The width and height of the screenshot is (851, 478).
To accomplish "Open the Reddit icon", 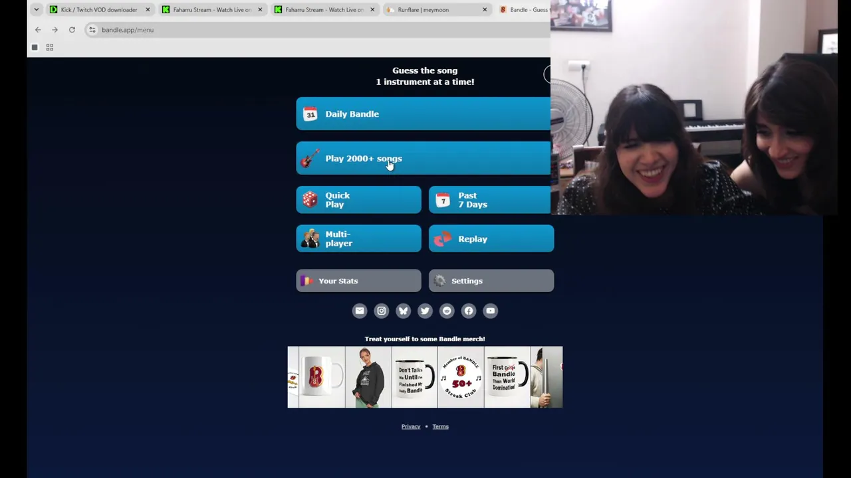I will pos(447,311).
